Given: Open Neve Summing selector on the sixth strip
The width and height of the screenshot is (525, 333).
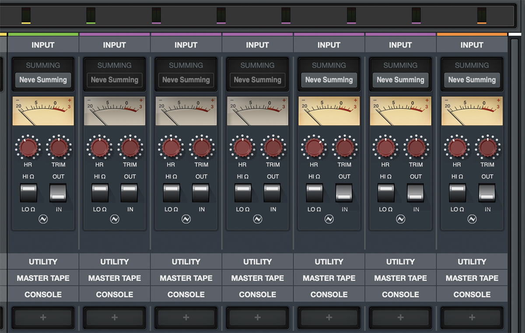Looking at the screenshot, I should click(x=400, y=80).
